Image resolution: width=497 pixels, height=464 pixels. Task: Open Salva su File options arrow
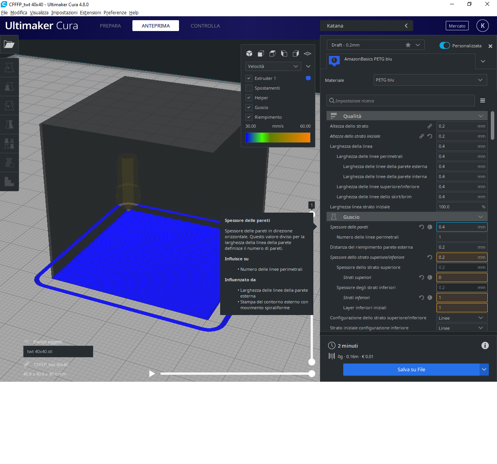(484, 369)
